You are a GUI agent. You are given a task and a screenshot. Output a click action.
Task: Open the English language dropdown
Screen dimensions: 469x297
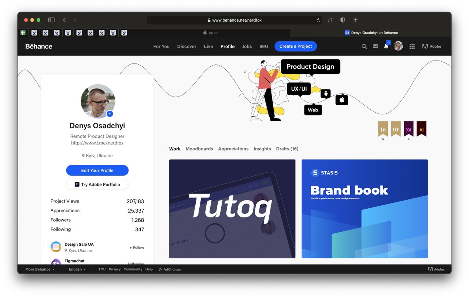tap(77, 269)
